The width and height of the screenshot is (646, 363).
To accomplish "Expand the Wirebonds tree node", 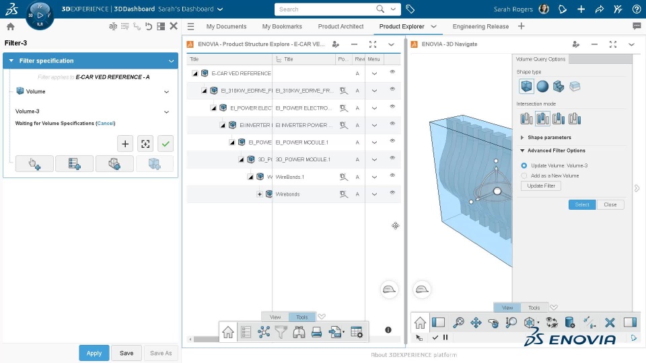I will (260, 194).
